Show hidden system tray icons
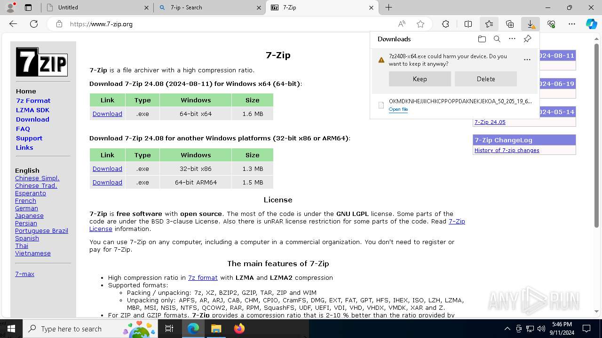The height and width of the screenshot is (338, 602). coord(507,329)
